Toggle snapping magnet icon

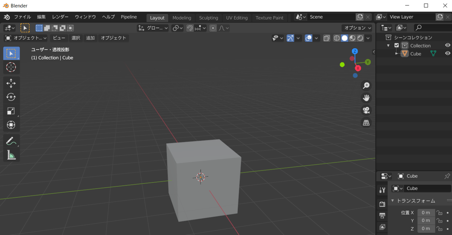(x=190, y=28)
